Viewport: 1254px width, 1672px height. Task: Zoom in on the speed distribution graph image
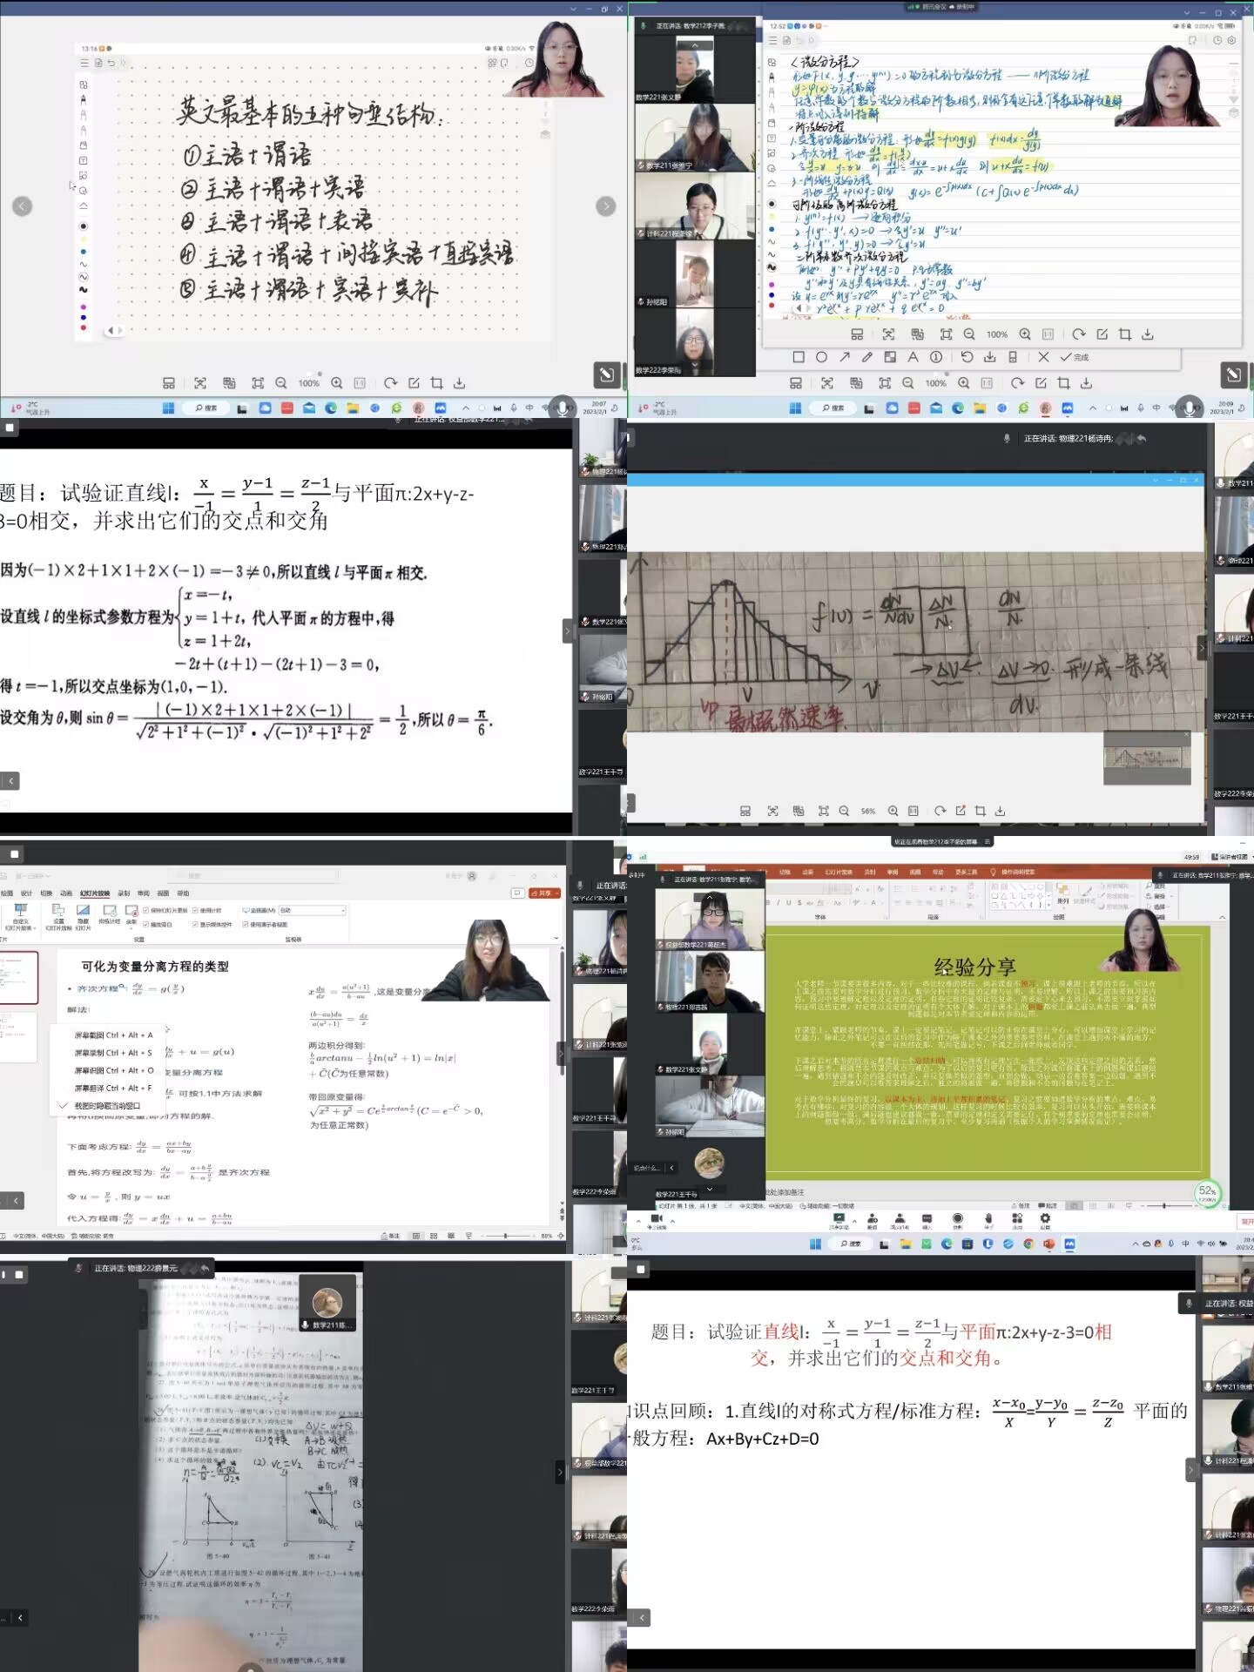tap(893, 811)
